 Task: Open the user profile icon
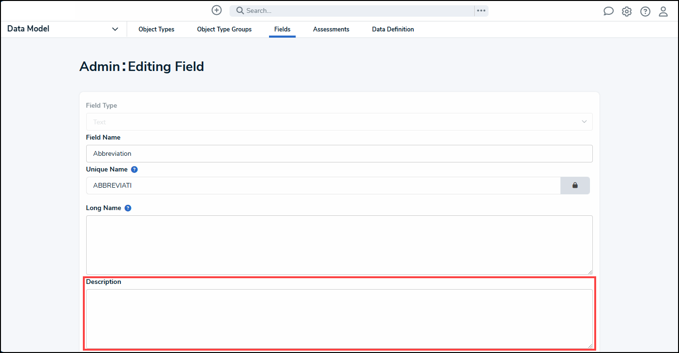[663, 11]
